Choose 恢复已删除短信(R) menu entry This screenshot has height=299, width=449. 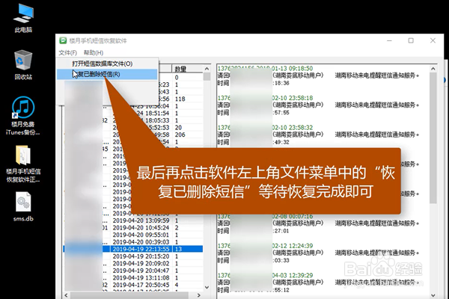[x=107, y=74]
